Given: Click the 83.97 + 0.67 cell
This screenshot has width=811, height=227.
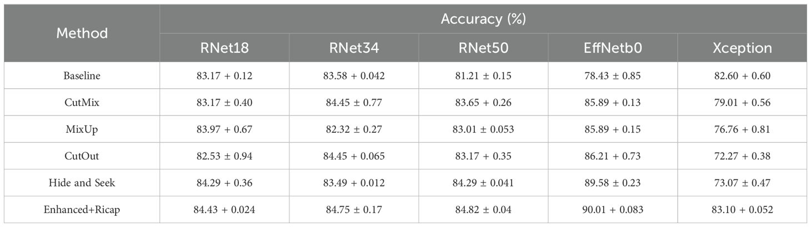Looking at the screenshot, I should click(x=224, y=129).
